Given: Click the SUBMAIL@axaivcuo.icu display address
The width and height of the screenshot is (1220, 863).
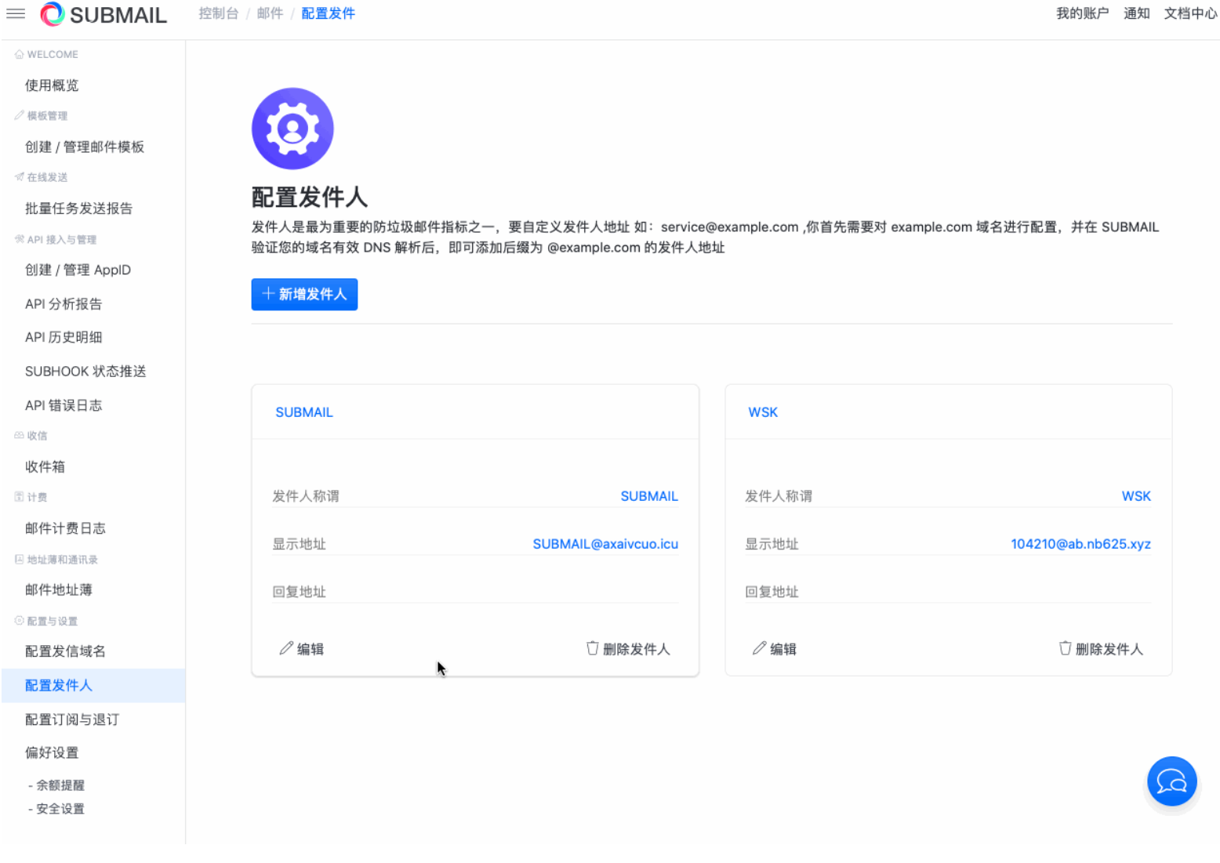Looking at the screenshot, I should coord(605,544).
